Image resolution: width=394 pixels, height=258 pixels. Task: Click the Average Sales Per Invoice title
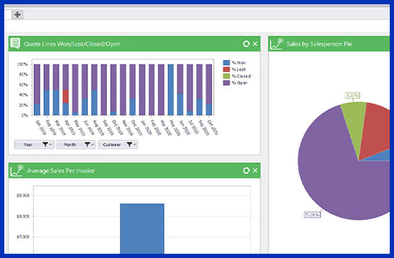pos(61,171)
